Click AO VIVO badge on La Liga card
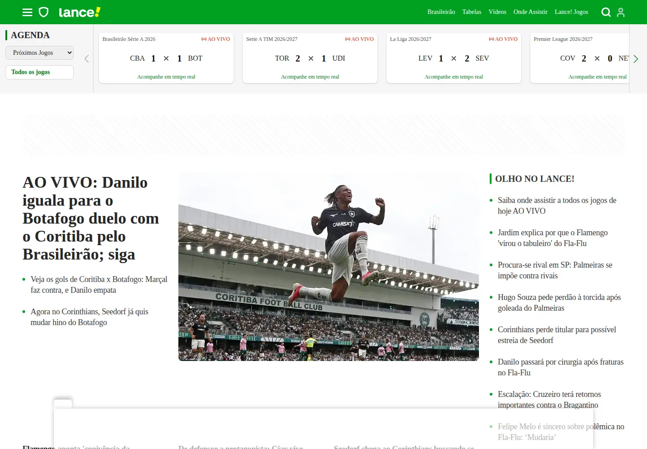Screen dimensions: 647x449 click(x=503, y=39)
